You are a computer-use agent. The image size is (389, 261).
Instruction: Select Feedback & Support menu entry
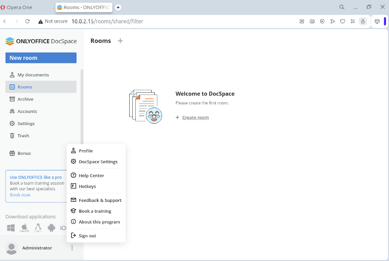click(x=96, y=200)
